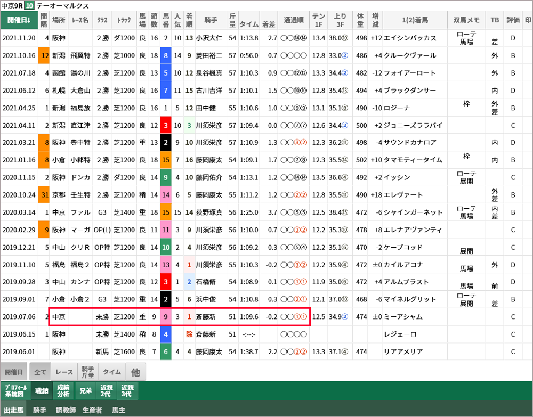Click horse name ジョニーズララバイ
The image size is (533, 417).
click(x=413, y=126)
